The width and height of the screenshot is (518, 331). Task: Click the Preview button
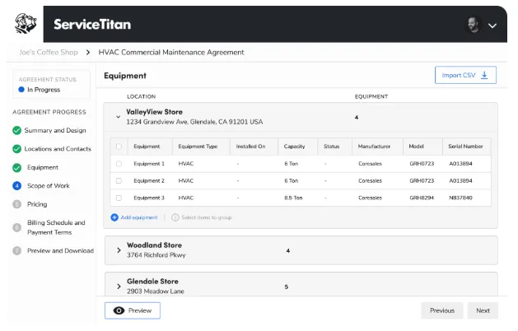(133, 310)
